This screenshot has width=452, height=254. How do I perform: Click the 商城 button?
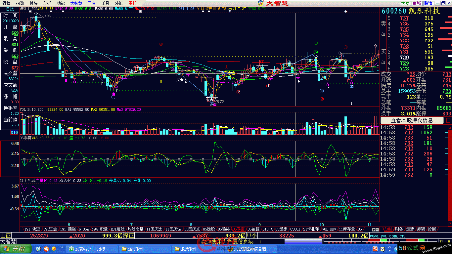click(417, 3)
